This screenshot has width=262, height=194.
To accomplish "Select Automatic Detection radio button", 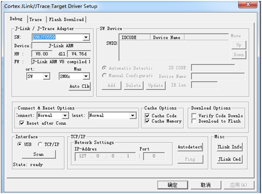I will (104, 68).
